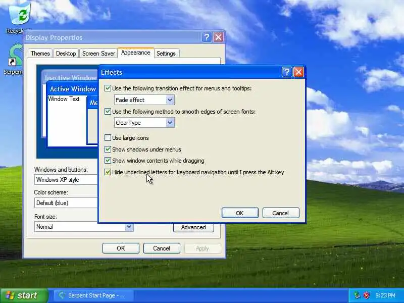Click Cancel in Display Properties window

(162, 248)
